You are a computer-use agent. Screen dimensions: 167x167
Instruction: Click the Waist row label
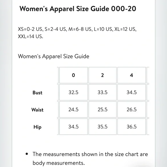(37, 110)
